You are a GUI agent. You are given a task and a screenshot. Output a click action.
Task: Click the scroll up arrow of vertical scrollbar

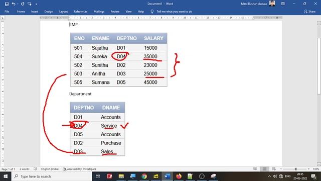[x=319, y=23]
